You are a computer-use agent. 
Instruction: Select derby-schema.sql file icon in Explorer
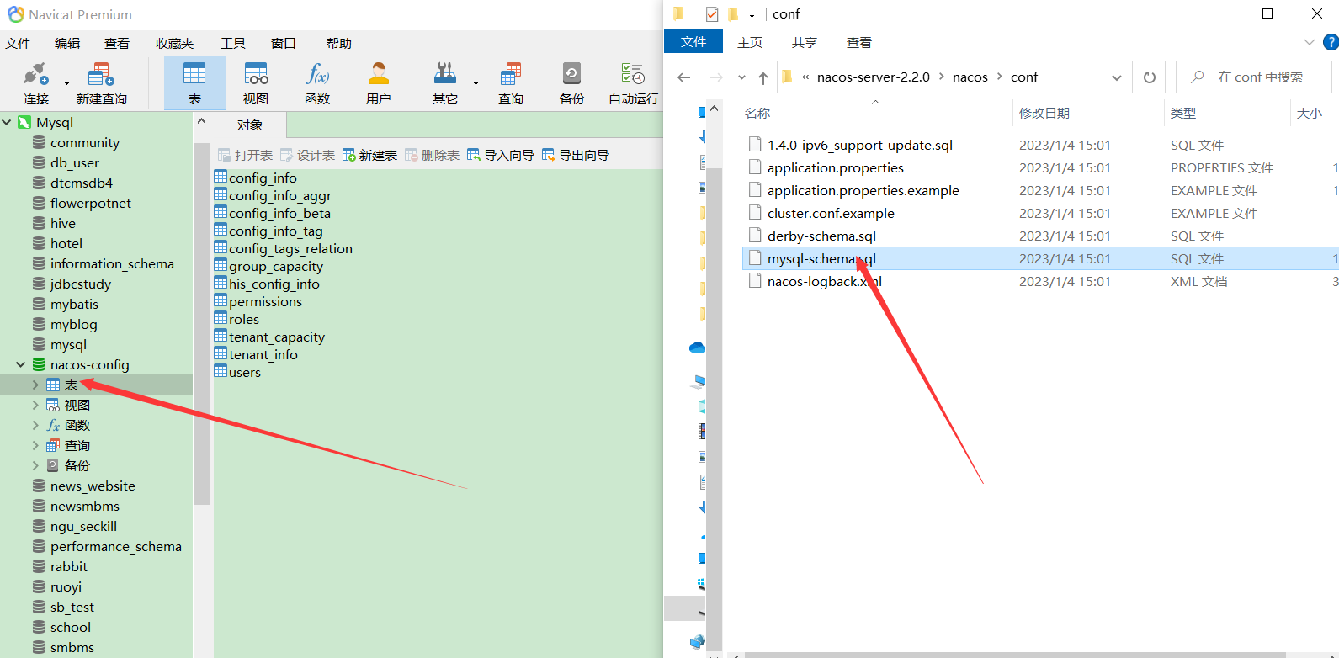(755, 236)
